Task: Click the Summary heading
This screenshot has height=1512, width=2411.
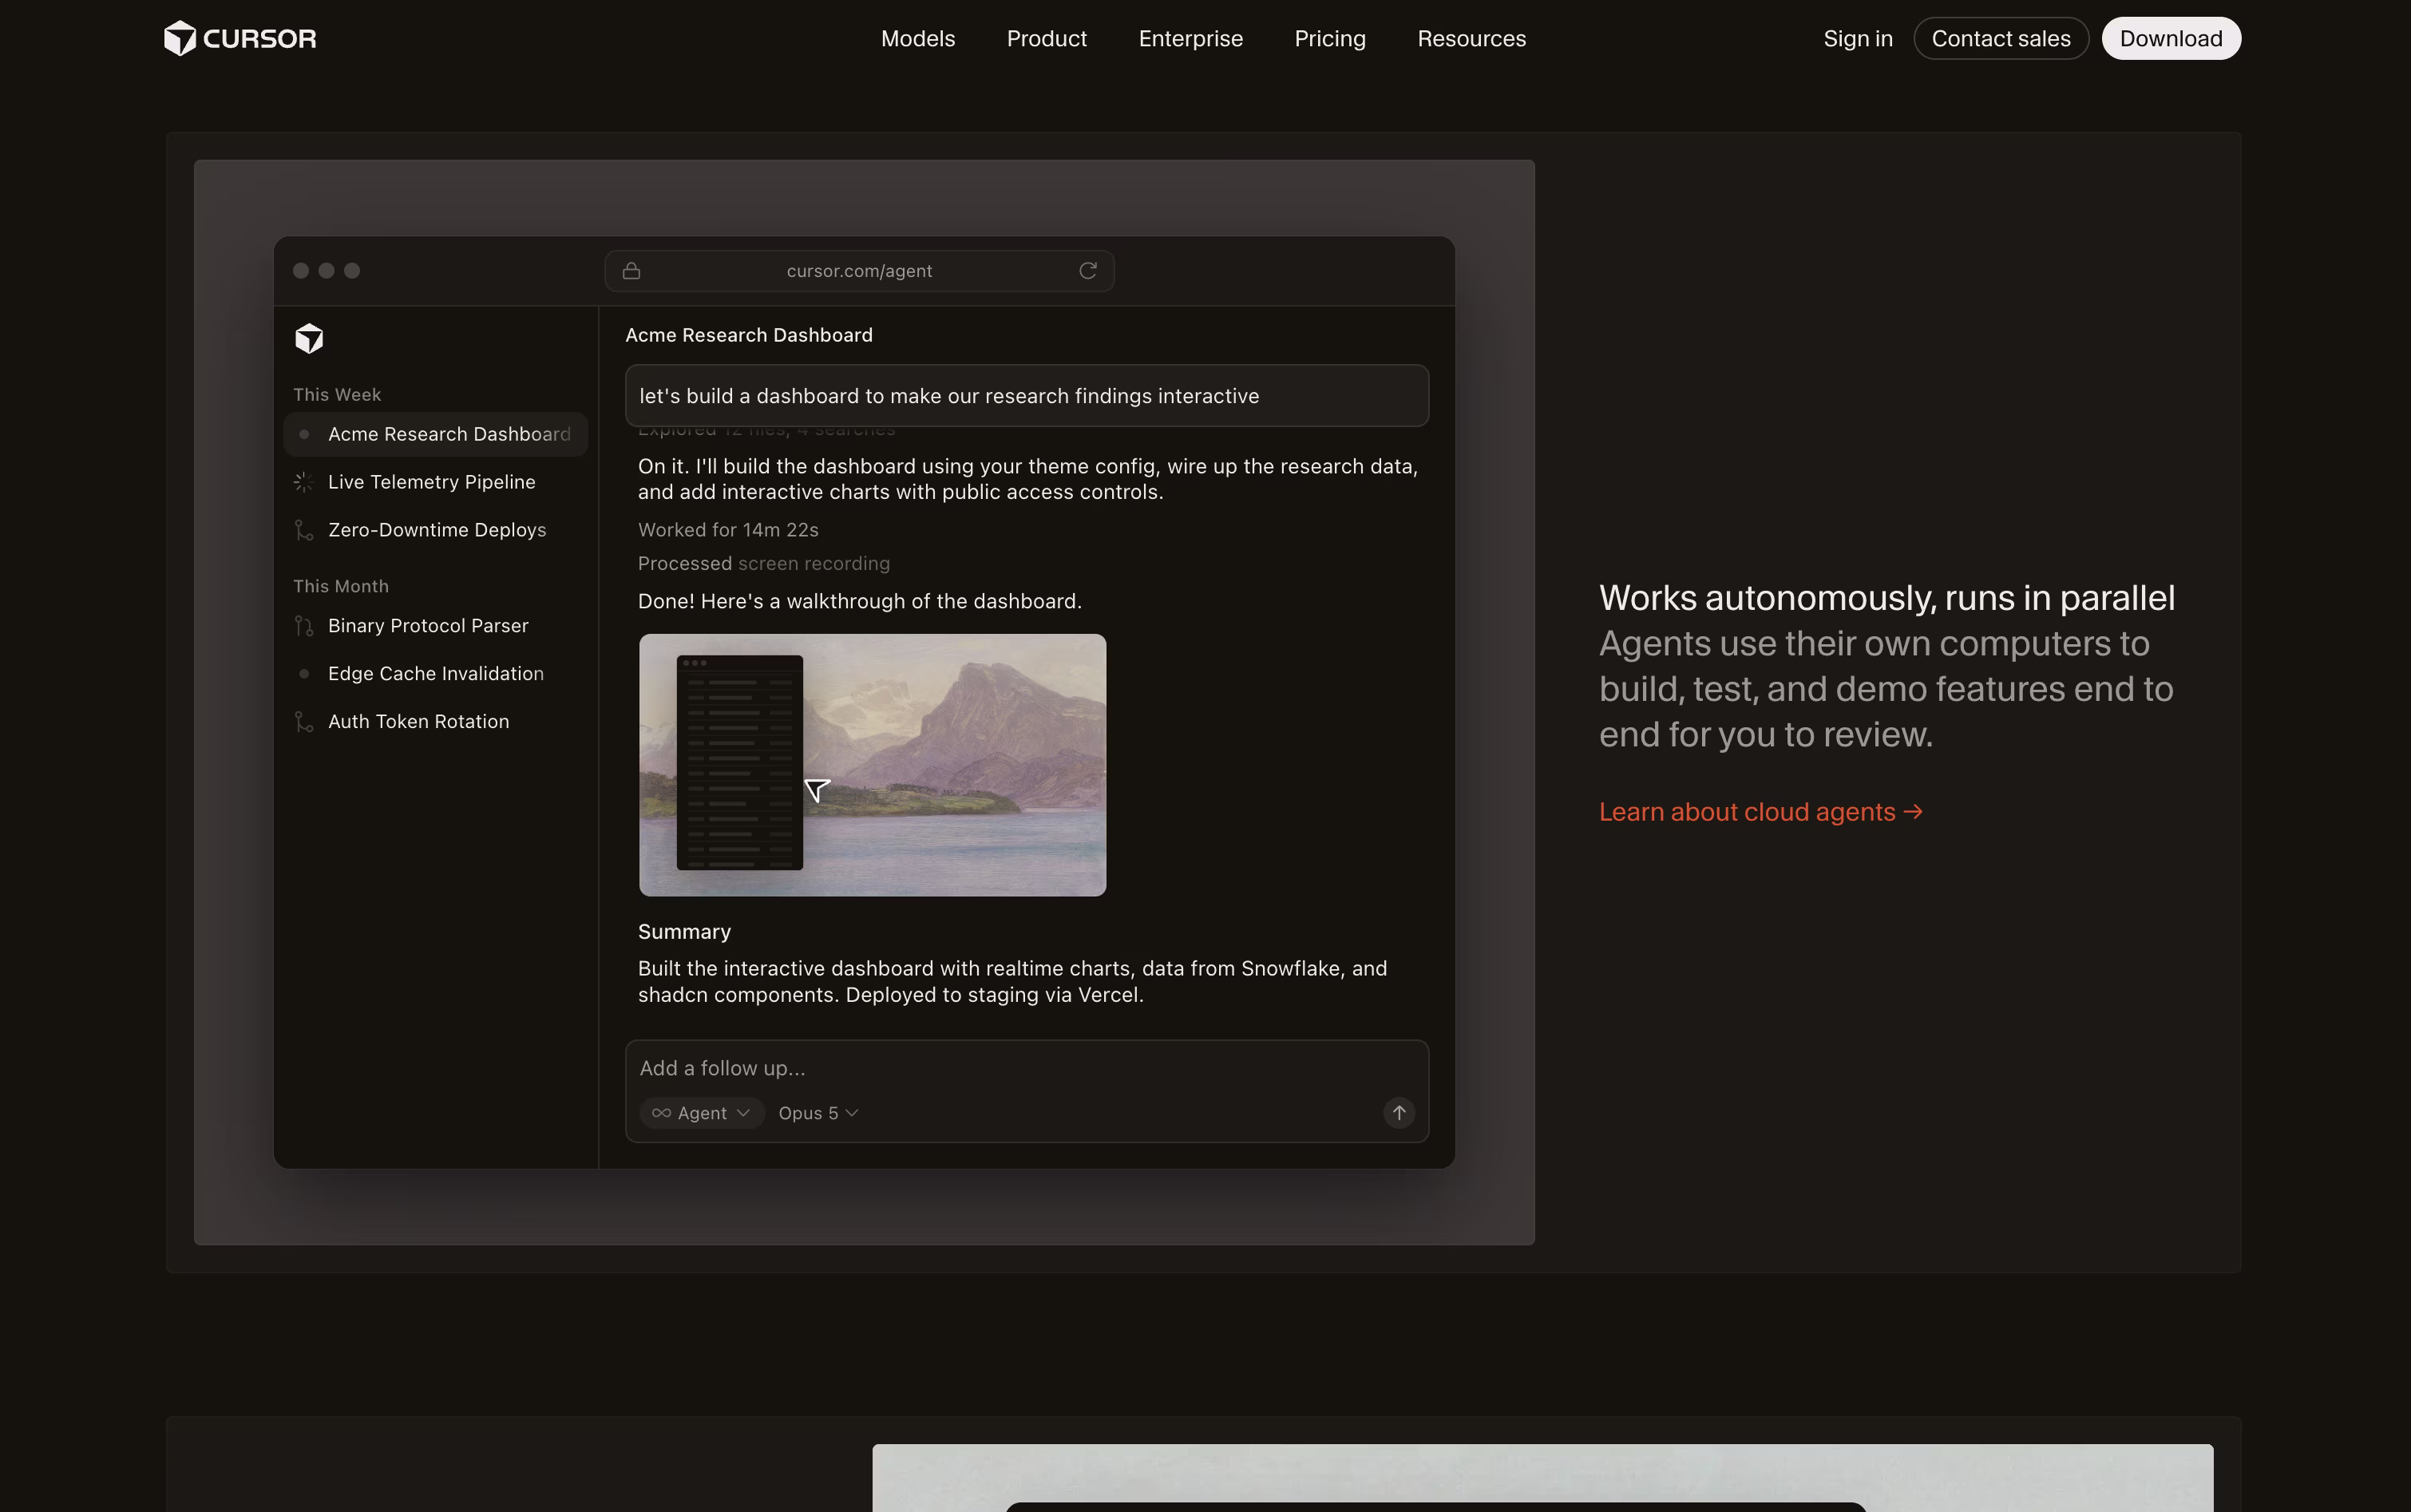Action: [684, 932]
